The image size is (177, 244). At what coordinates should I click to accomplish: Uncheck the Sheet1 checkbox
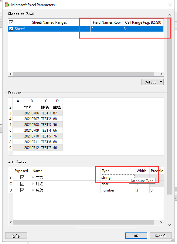11,29
